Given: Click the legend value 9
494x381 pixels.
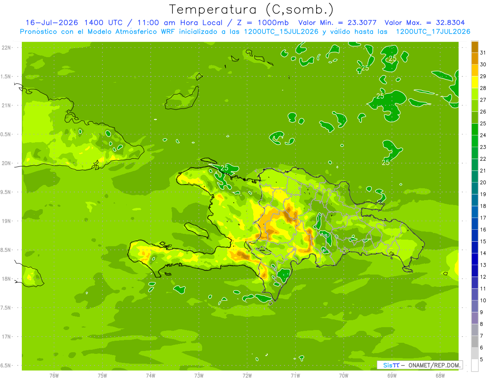Looking at the screenshot, I should (x=482, y=312).
